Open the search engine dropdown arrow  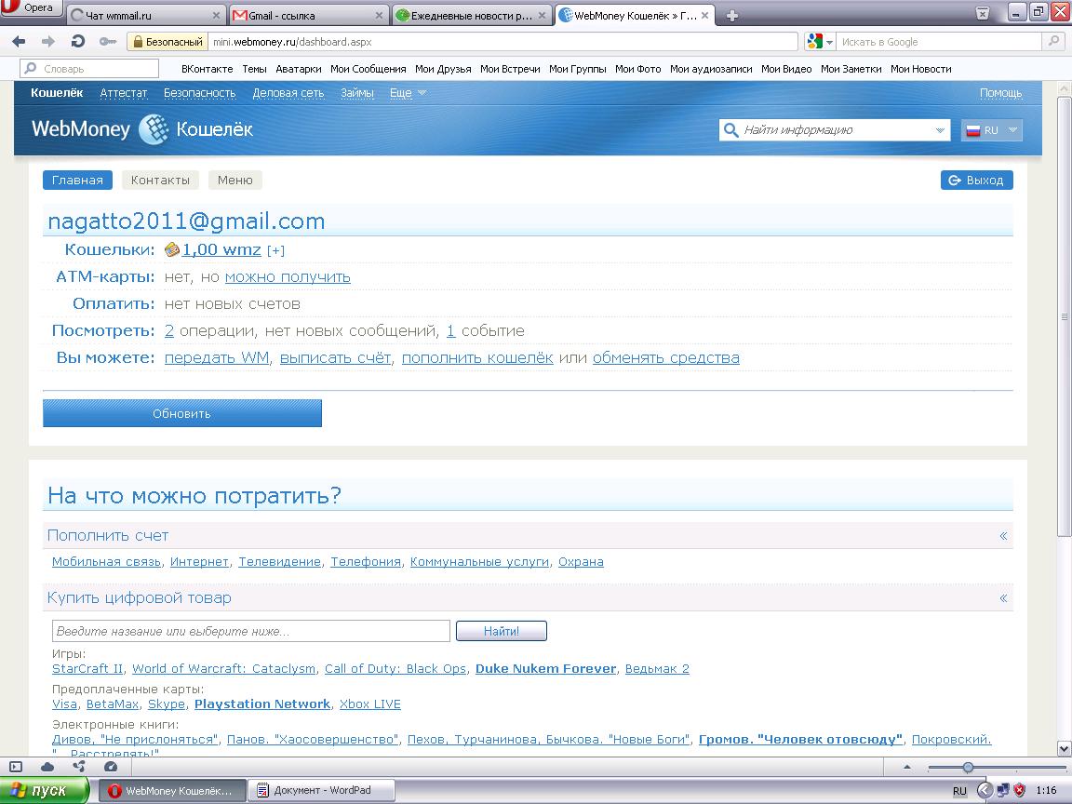[829, 43]
